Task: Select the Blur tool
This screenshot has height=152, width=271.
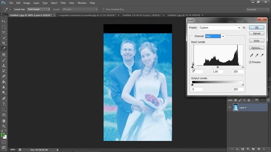Action: pyautogui.click(x=4, y=87)
